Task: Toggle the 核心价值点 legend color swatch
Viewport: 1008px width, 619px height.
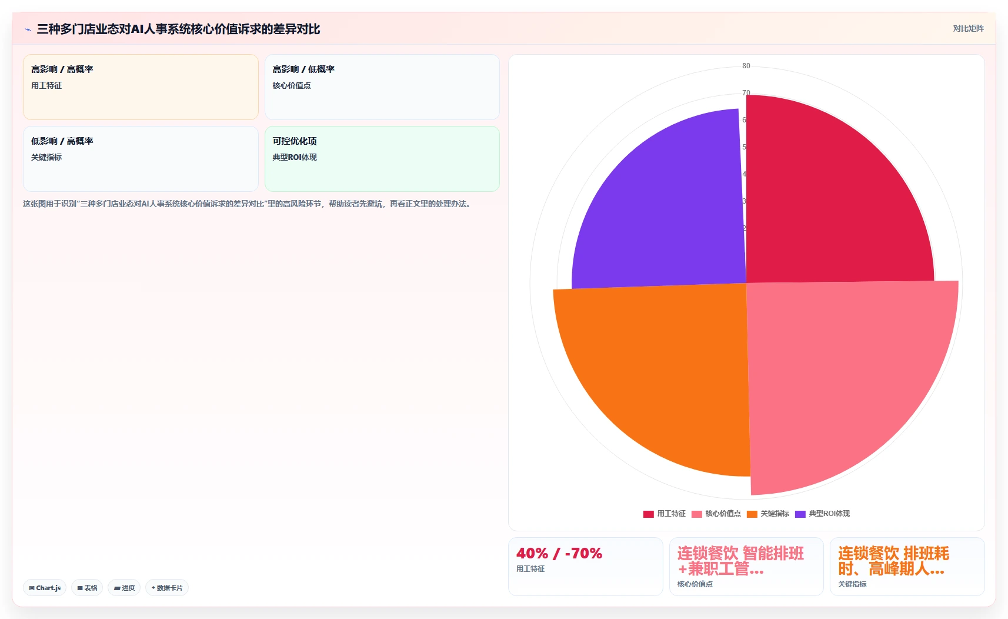Action: click(x=697, y=514)
